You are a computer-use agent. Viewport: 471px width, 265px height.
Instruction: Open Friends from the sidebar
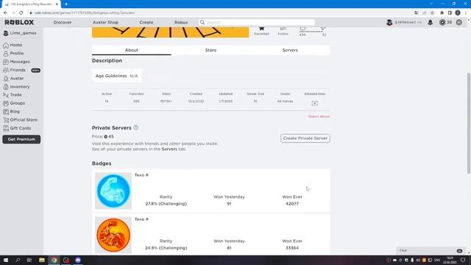tap(18, 70)
